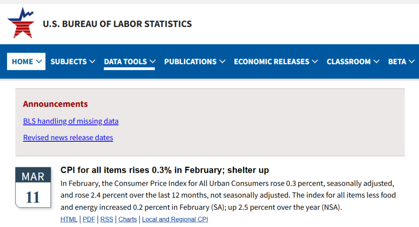Click the MAR 11 calendar icon

tap(33, 187)
